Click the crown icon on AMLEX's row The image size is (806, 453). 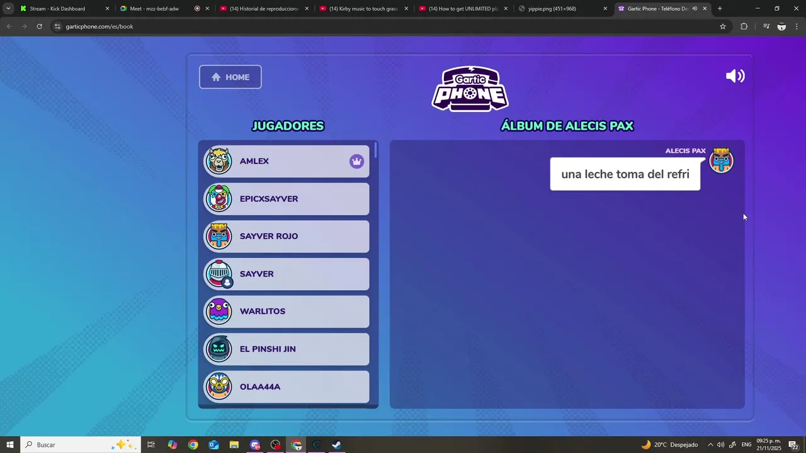point(356,161)
